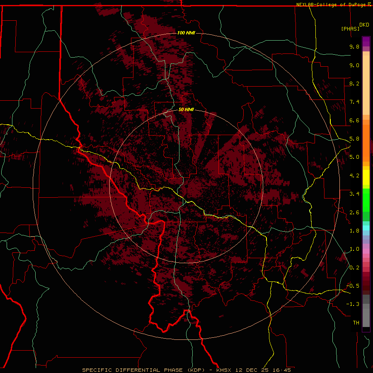The width and height of the screenshot is (373, 373).
Task: Click the "DKD" units label
Action: click(x=364, y=25)
